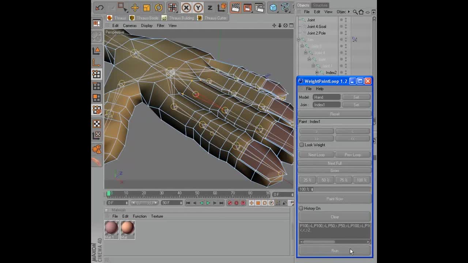Click the Render View clapperboard icon
468x263 pixels.
[x=236, y=8]
